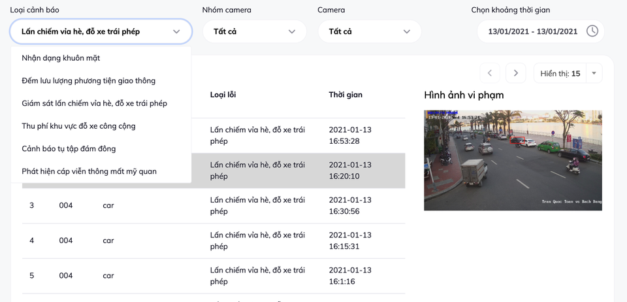Select Đếm lưu lượng phương tiện giao thông
This screenshot has height=302, width=627.
(x=101, y=81)
